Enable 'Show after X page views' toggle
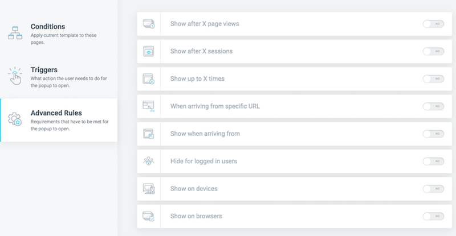Screen dimensions: 456x236 coord(433,24)
